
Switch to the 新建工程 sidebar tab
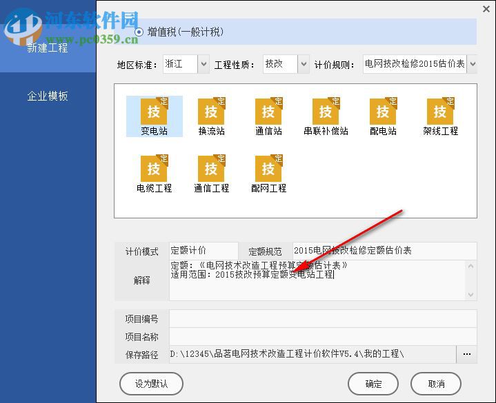pyautogui.click(x=48, y=48)
